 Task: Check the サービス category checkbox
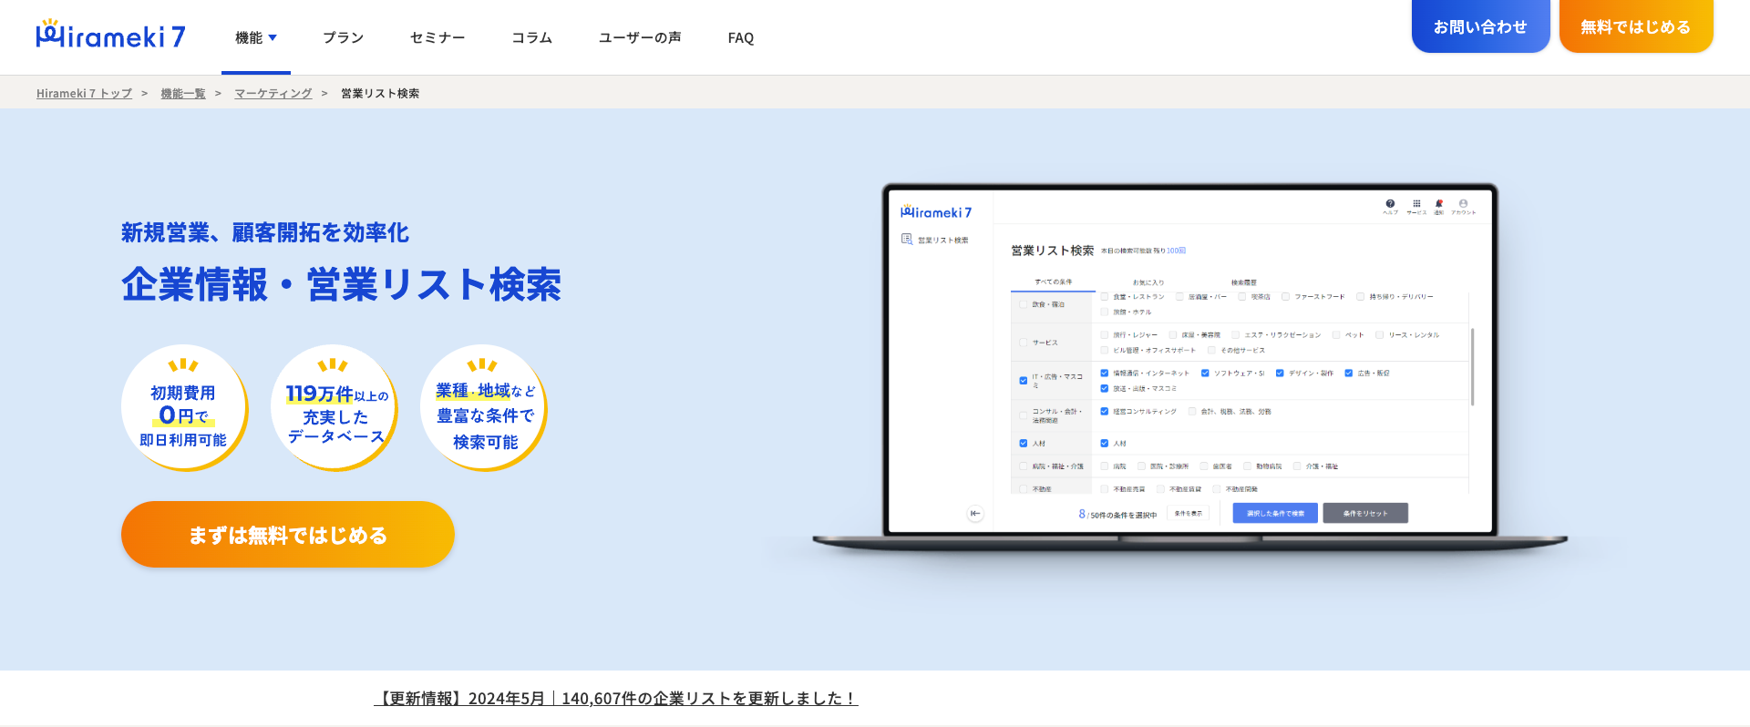(1023, 343)
